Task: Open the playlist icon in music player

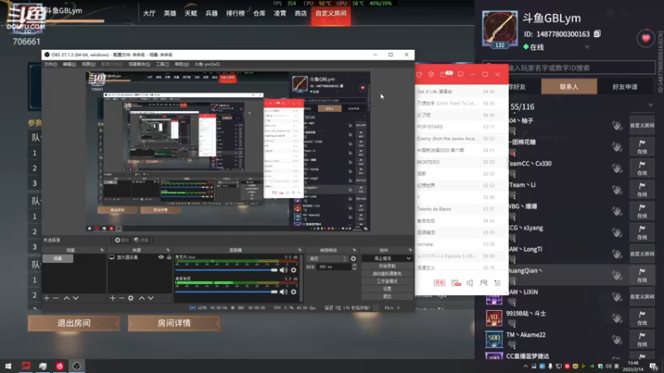Action: (497, 283)
